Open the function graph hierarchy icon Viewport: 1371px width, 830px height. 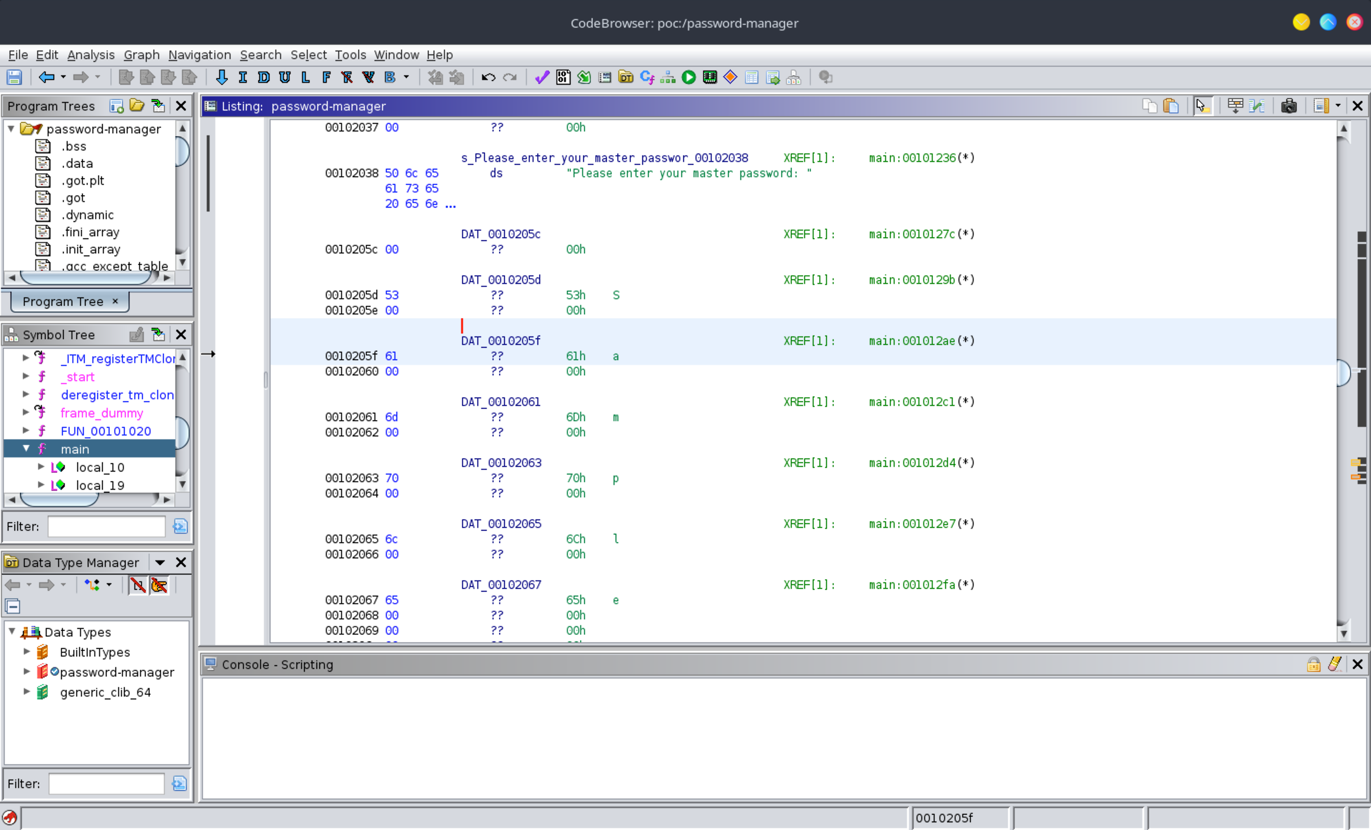point(668,77)
